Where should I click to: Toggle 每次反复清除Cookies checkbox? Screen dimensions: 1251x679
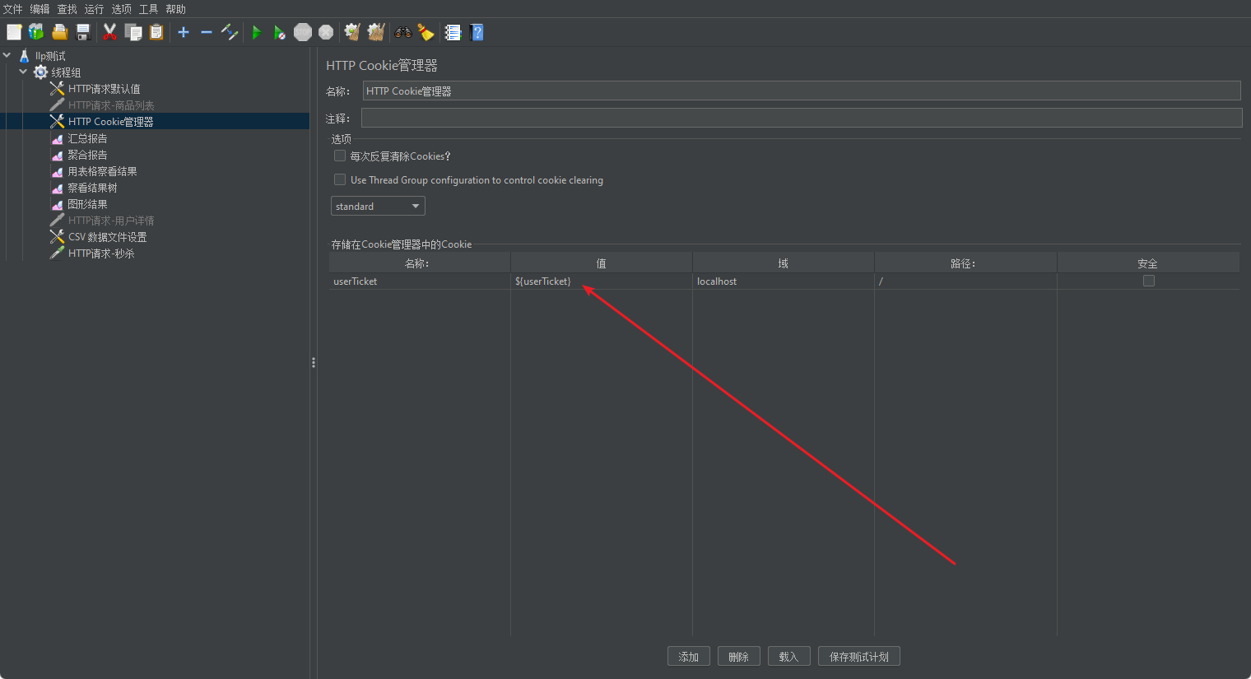click(340, 156)
